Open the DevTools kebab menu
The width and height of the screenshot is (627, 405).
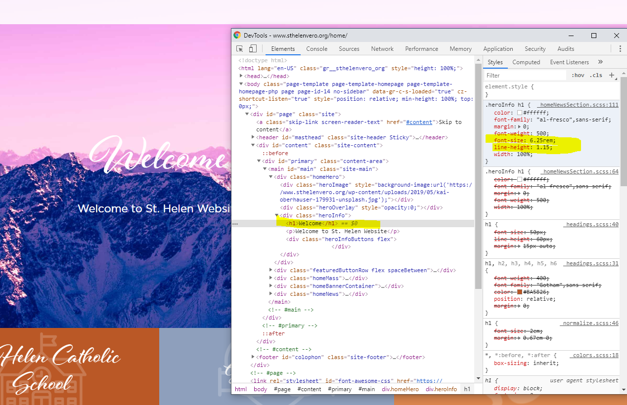(x=620, y=49)
